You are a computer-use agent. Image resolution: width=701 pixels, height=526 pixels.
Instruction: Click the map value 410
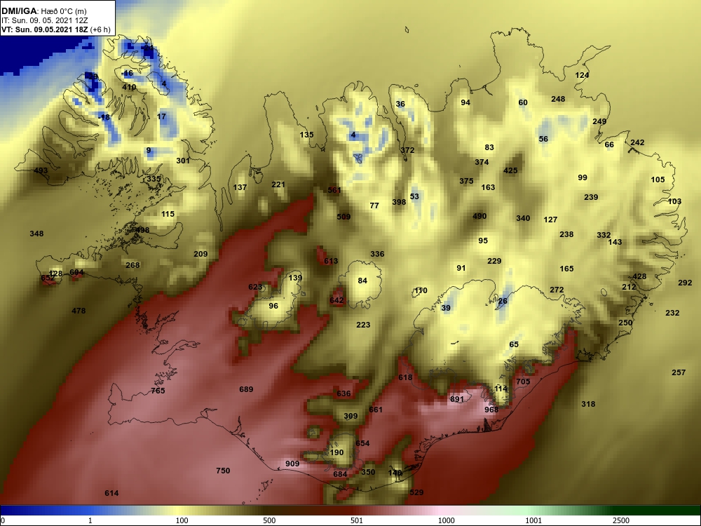(x=129, y=87)
